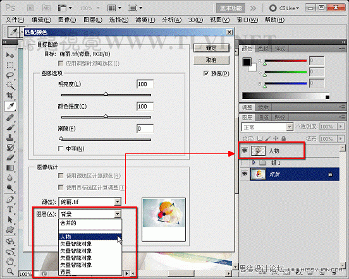
Task: Click the 基本功能 workspace button
Action: [231, 8]
